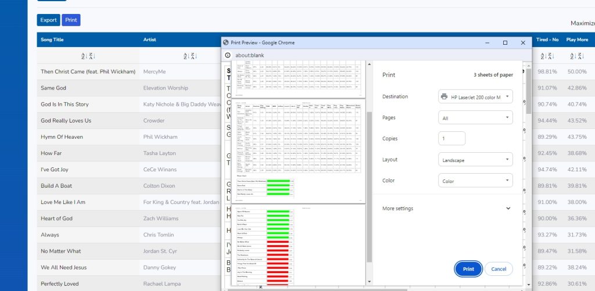Viewport: 595px width, 291px height.
Task: Click the "Same God" song row
Action: pyautogui.click(x=53, y=88)
